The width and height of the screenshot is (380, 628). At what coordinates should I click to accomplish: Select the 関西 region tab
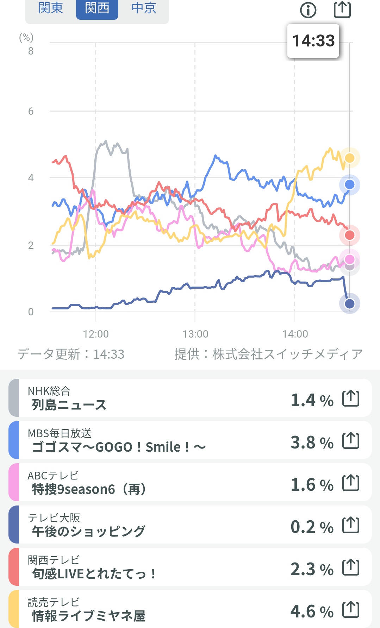(97, 8)
